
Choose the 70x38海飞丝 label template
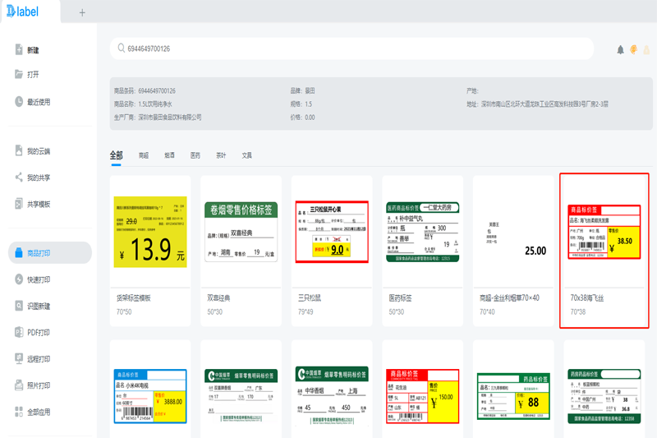pyautogui.click(x=604, y=233)
